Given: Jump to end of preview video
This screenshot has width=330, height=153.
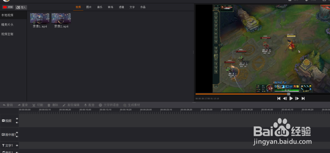Looking at the screenshot, I should [x=303, y=98].
